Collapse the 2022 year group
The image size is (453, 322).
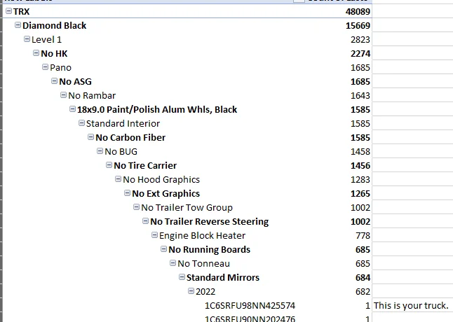click(x=191, y=291)
